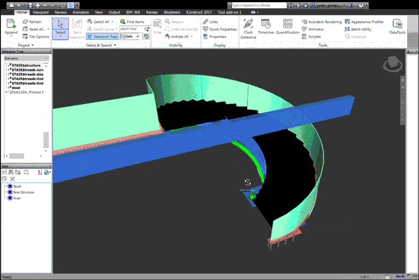Open DataTools
419x280 pixels.
(x=398, y=26)
